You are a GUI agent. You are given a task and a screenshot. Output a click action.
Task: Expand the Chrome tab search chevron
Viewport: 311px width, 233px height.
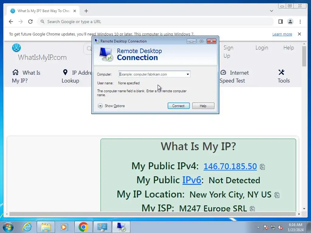pos(272,11)
